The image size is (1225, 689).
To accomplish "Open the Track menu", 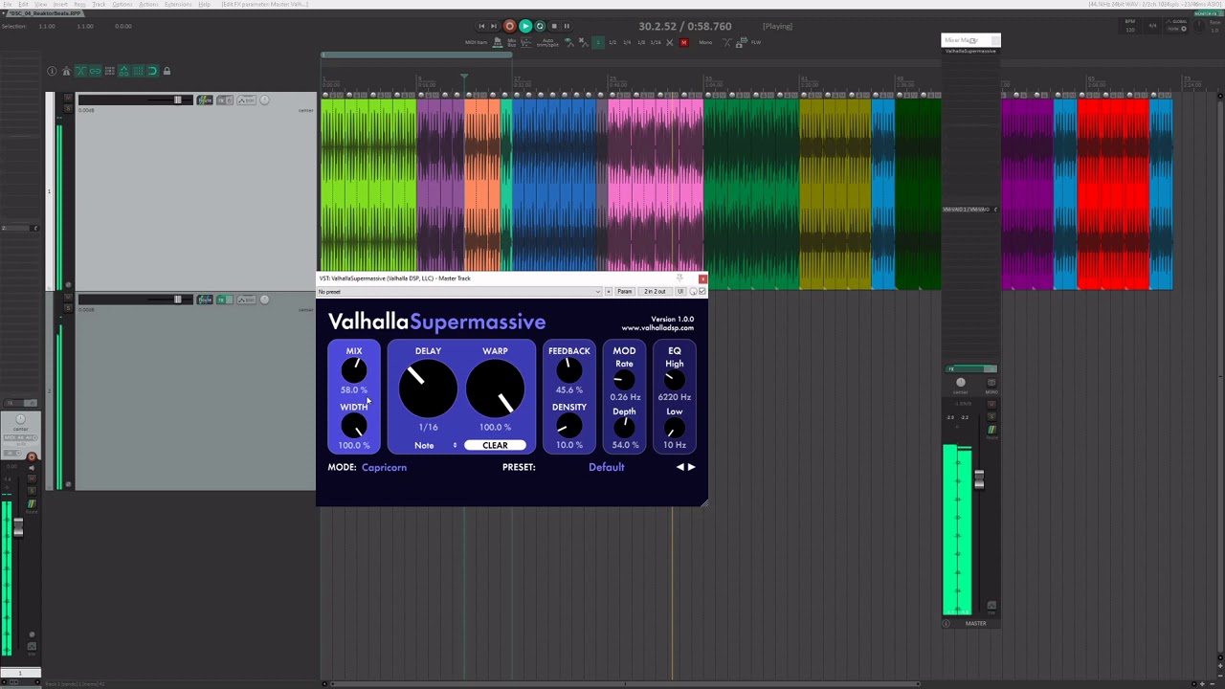I will coord(99,4).
